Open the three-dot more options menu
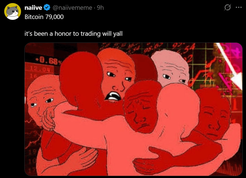 coord(239,7)
